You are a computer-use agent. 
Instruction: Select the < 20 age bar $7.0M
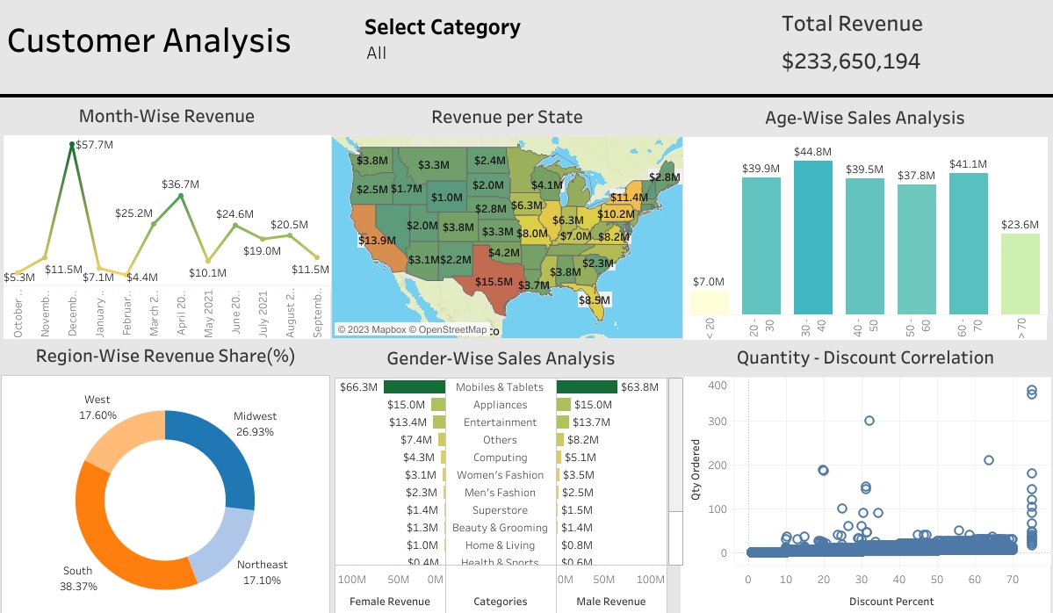(x=709, y=302)
